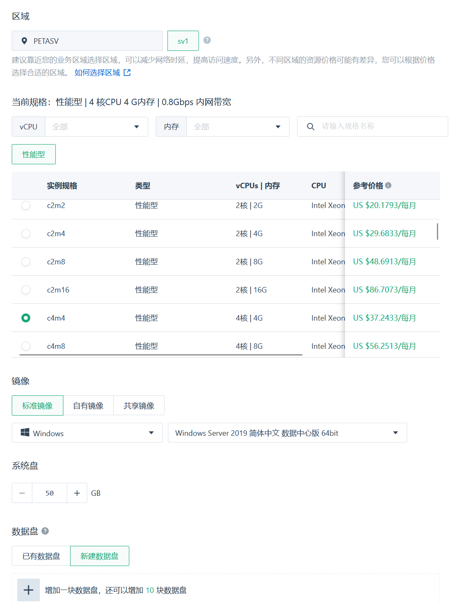The image size is (452, 603).
Task: Click the Windows logo icon in image dropdown
Action: pyautogui.click(x=25, y=432)
